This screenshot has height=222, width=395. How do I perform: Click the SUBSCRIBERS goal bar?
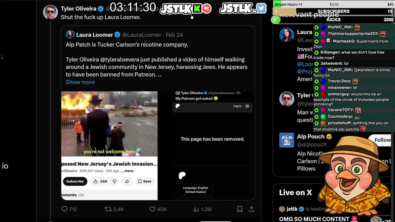tap(334, 11)
